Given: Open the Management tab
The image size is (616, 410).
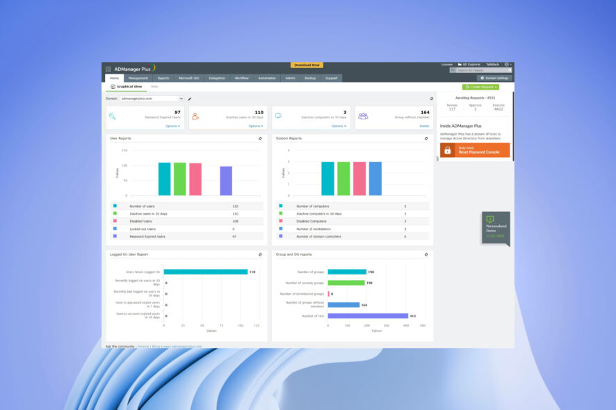Looking at the screenshot, I should pyautogui.click(x=138, y=78).
